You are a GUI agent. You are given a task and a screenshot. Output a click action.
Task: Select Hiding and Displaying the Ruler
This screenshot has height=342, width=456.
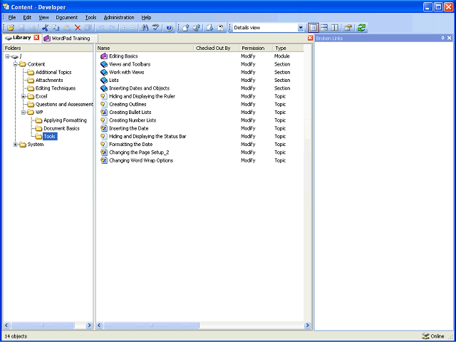pos(142,96)
